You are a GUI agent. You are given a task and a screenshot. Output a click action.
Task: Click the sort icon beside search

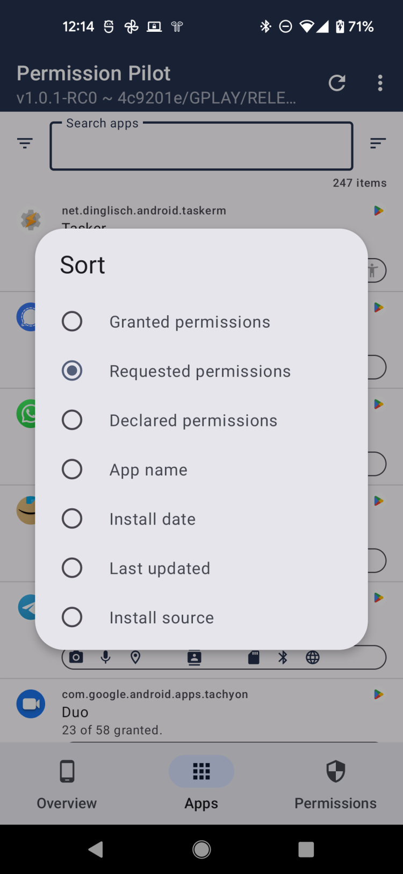click(378, 143)
